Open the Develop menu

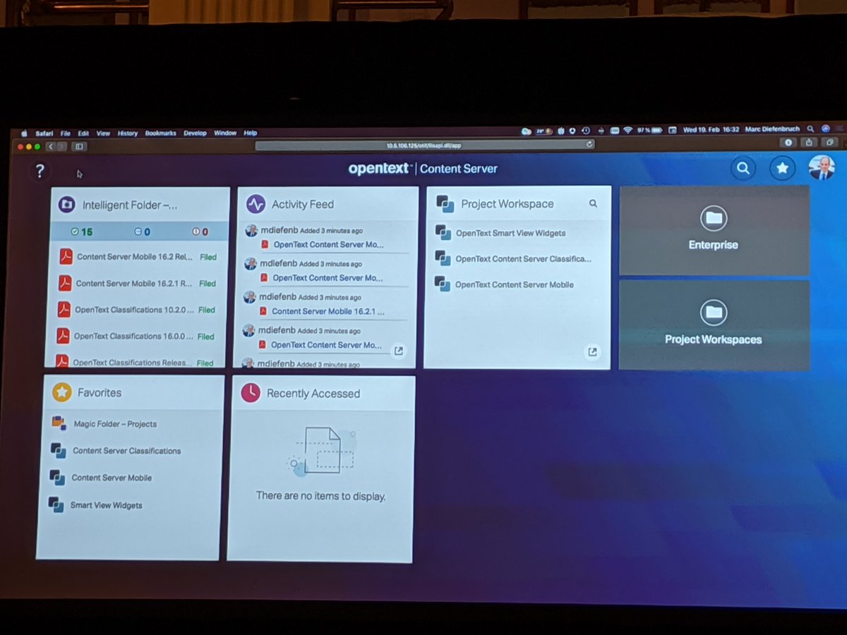(x=195, y=133)
